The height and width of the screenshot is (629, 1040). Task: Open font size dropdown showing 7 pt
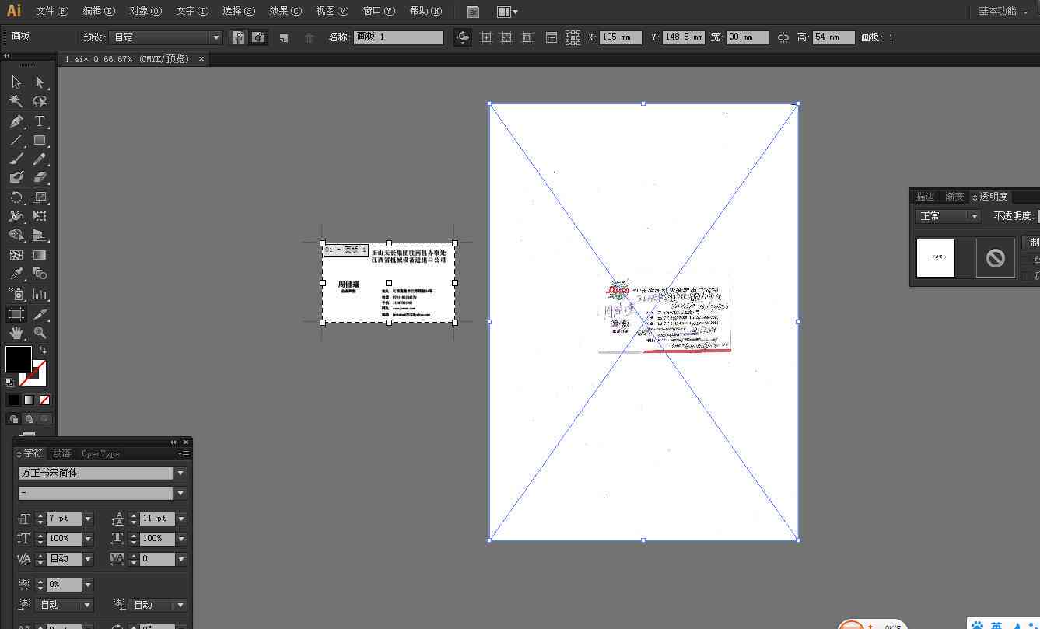click(88, 519)
